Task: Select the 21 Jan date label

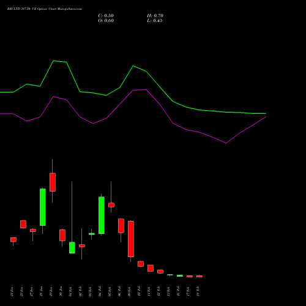Action: (12, 291)
